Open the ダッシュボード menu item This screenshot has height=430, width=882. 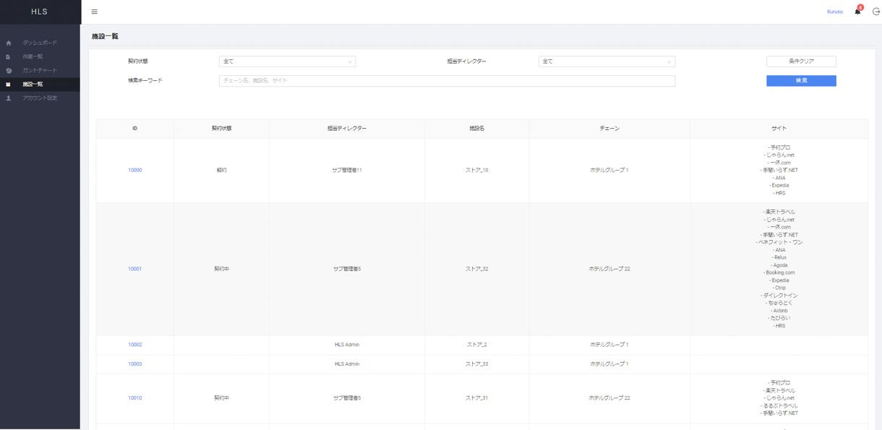tap(39, 43)
